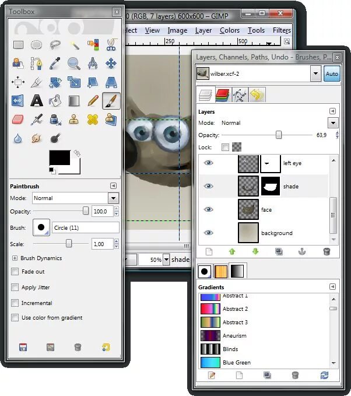Select the Blend gradient tool

[74, 101]
